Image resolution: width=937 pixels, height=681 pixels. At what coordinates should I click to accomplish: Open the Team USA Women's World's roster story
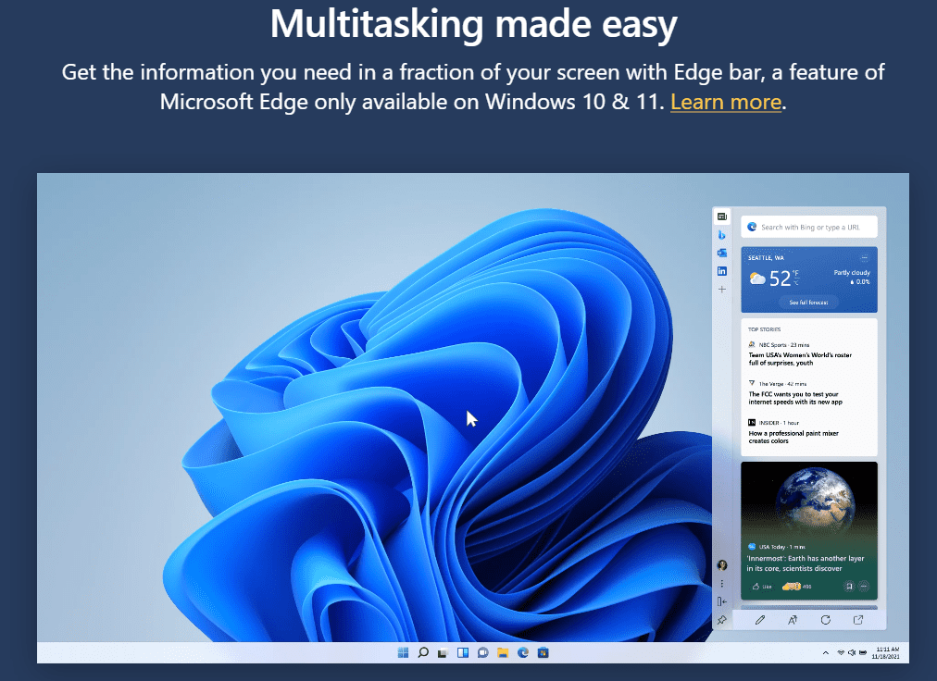point(800,359)
